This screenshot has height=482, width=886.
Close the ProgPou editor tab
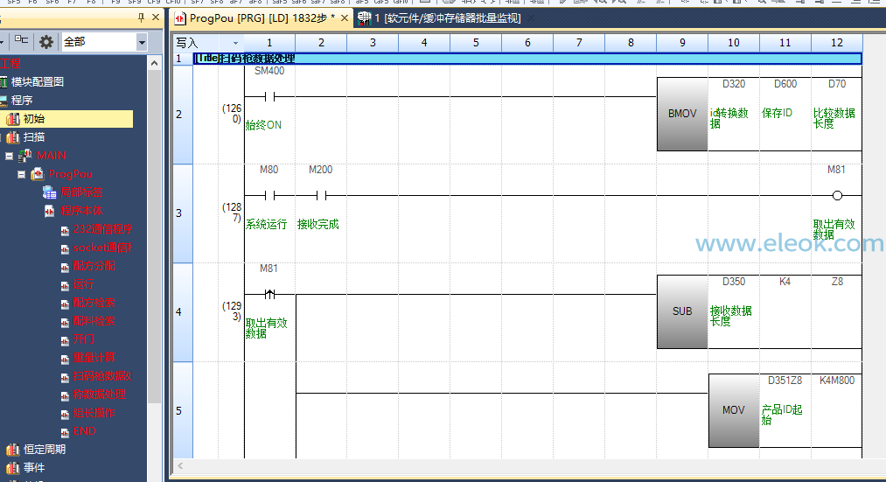(344, 18)
